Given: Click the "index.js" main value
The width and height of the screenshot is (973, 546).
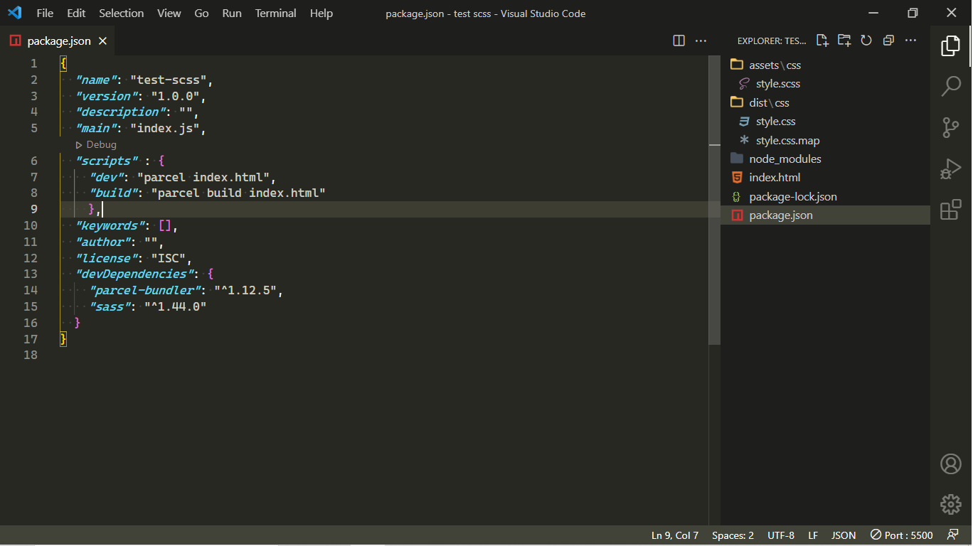Looking at the screenshot, I should (164, 129).
